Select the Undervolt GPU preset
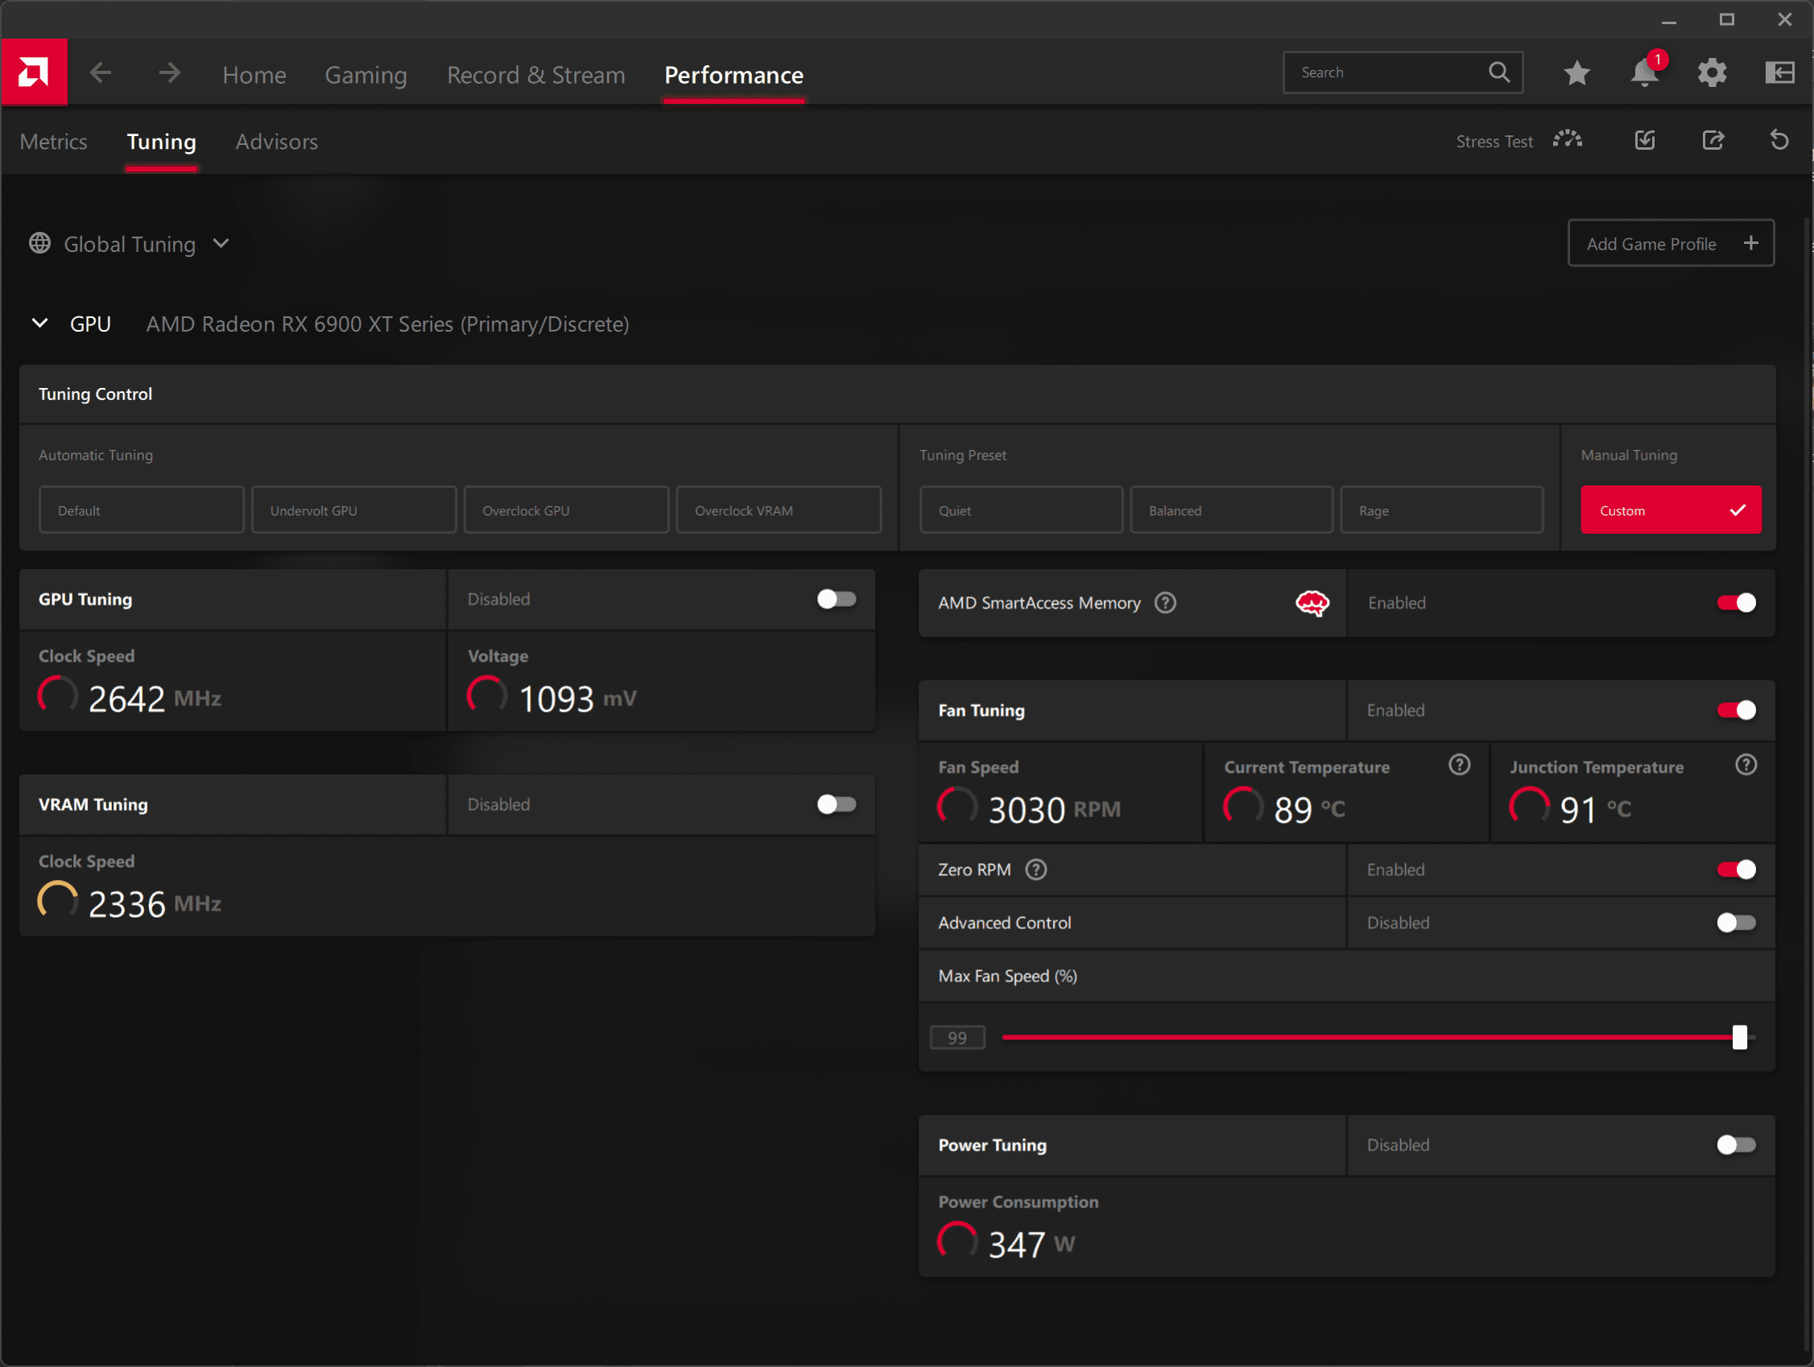The image size is (1814, 1367). point(353,510)
